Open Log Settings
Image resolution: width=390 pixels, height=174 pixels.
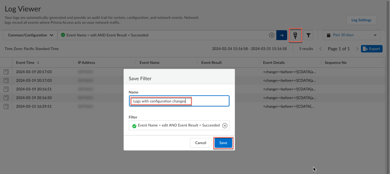click(x=361, y=20)
